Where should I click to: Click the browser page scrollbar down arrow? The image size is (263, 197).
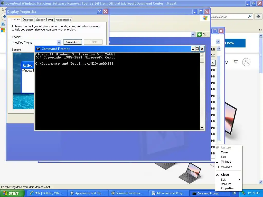tap(261, 182)
